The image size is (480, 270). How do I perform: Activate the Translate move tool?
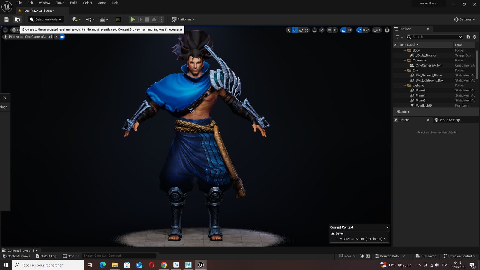pos(295,30)
